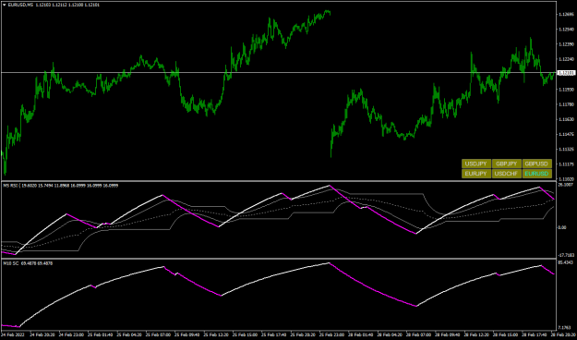Click price level 1.11020 on price axis

pyautogui.click(x=566, y=179)
